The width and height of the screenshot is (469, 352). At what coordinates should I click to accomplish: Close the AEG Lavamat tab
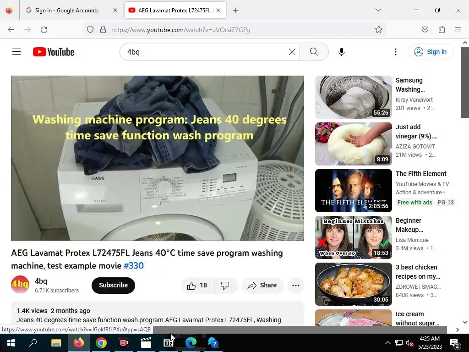pos(218,10)
